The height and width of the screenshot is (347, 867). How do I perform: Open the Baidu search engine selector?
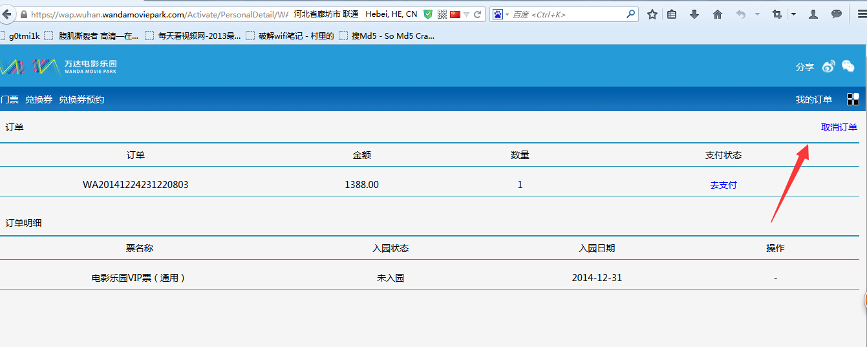[501, 14]
